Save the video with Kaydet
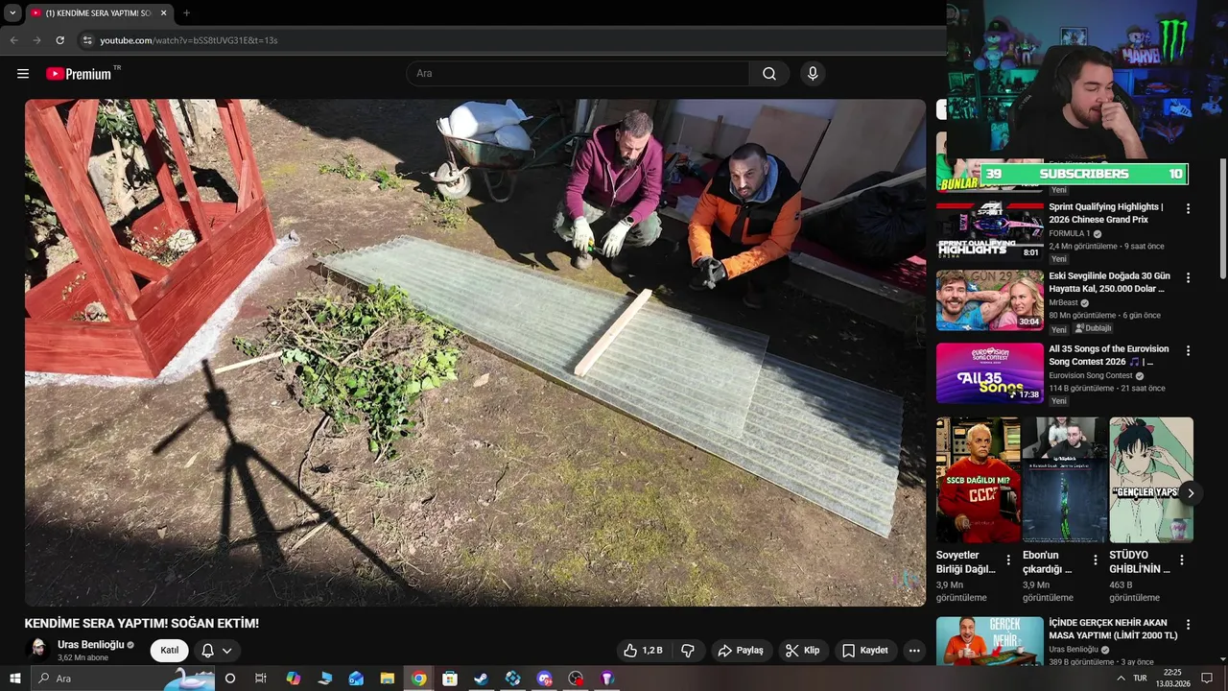Image resolution: width=1228 pixels, height=691 pixels. (x=865, y=651)
